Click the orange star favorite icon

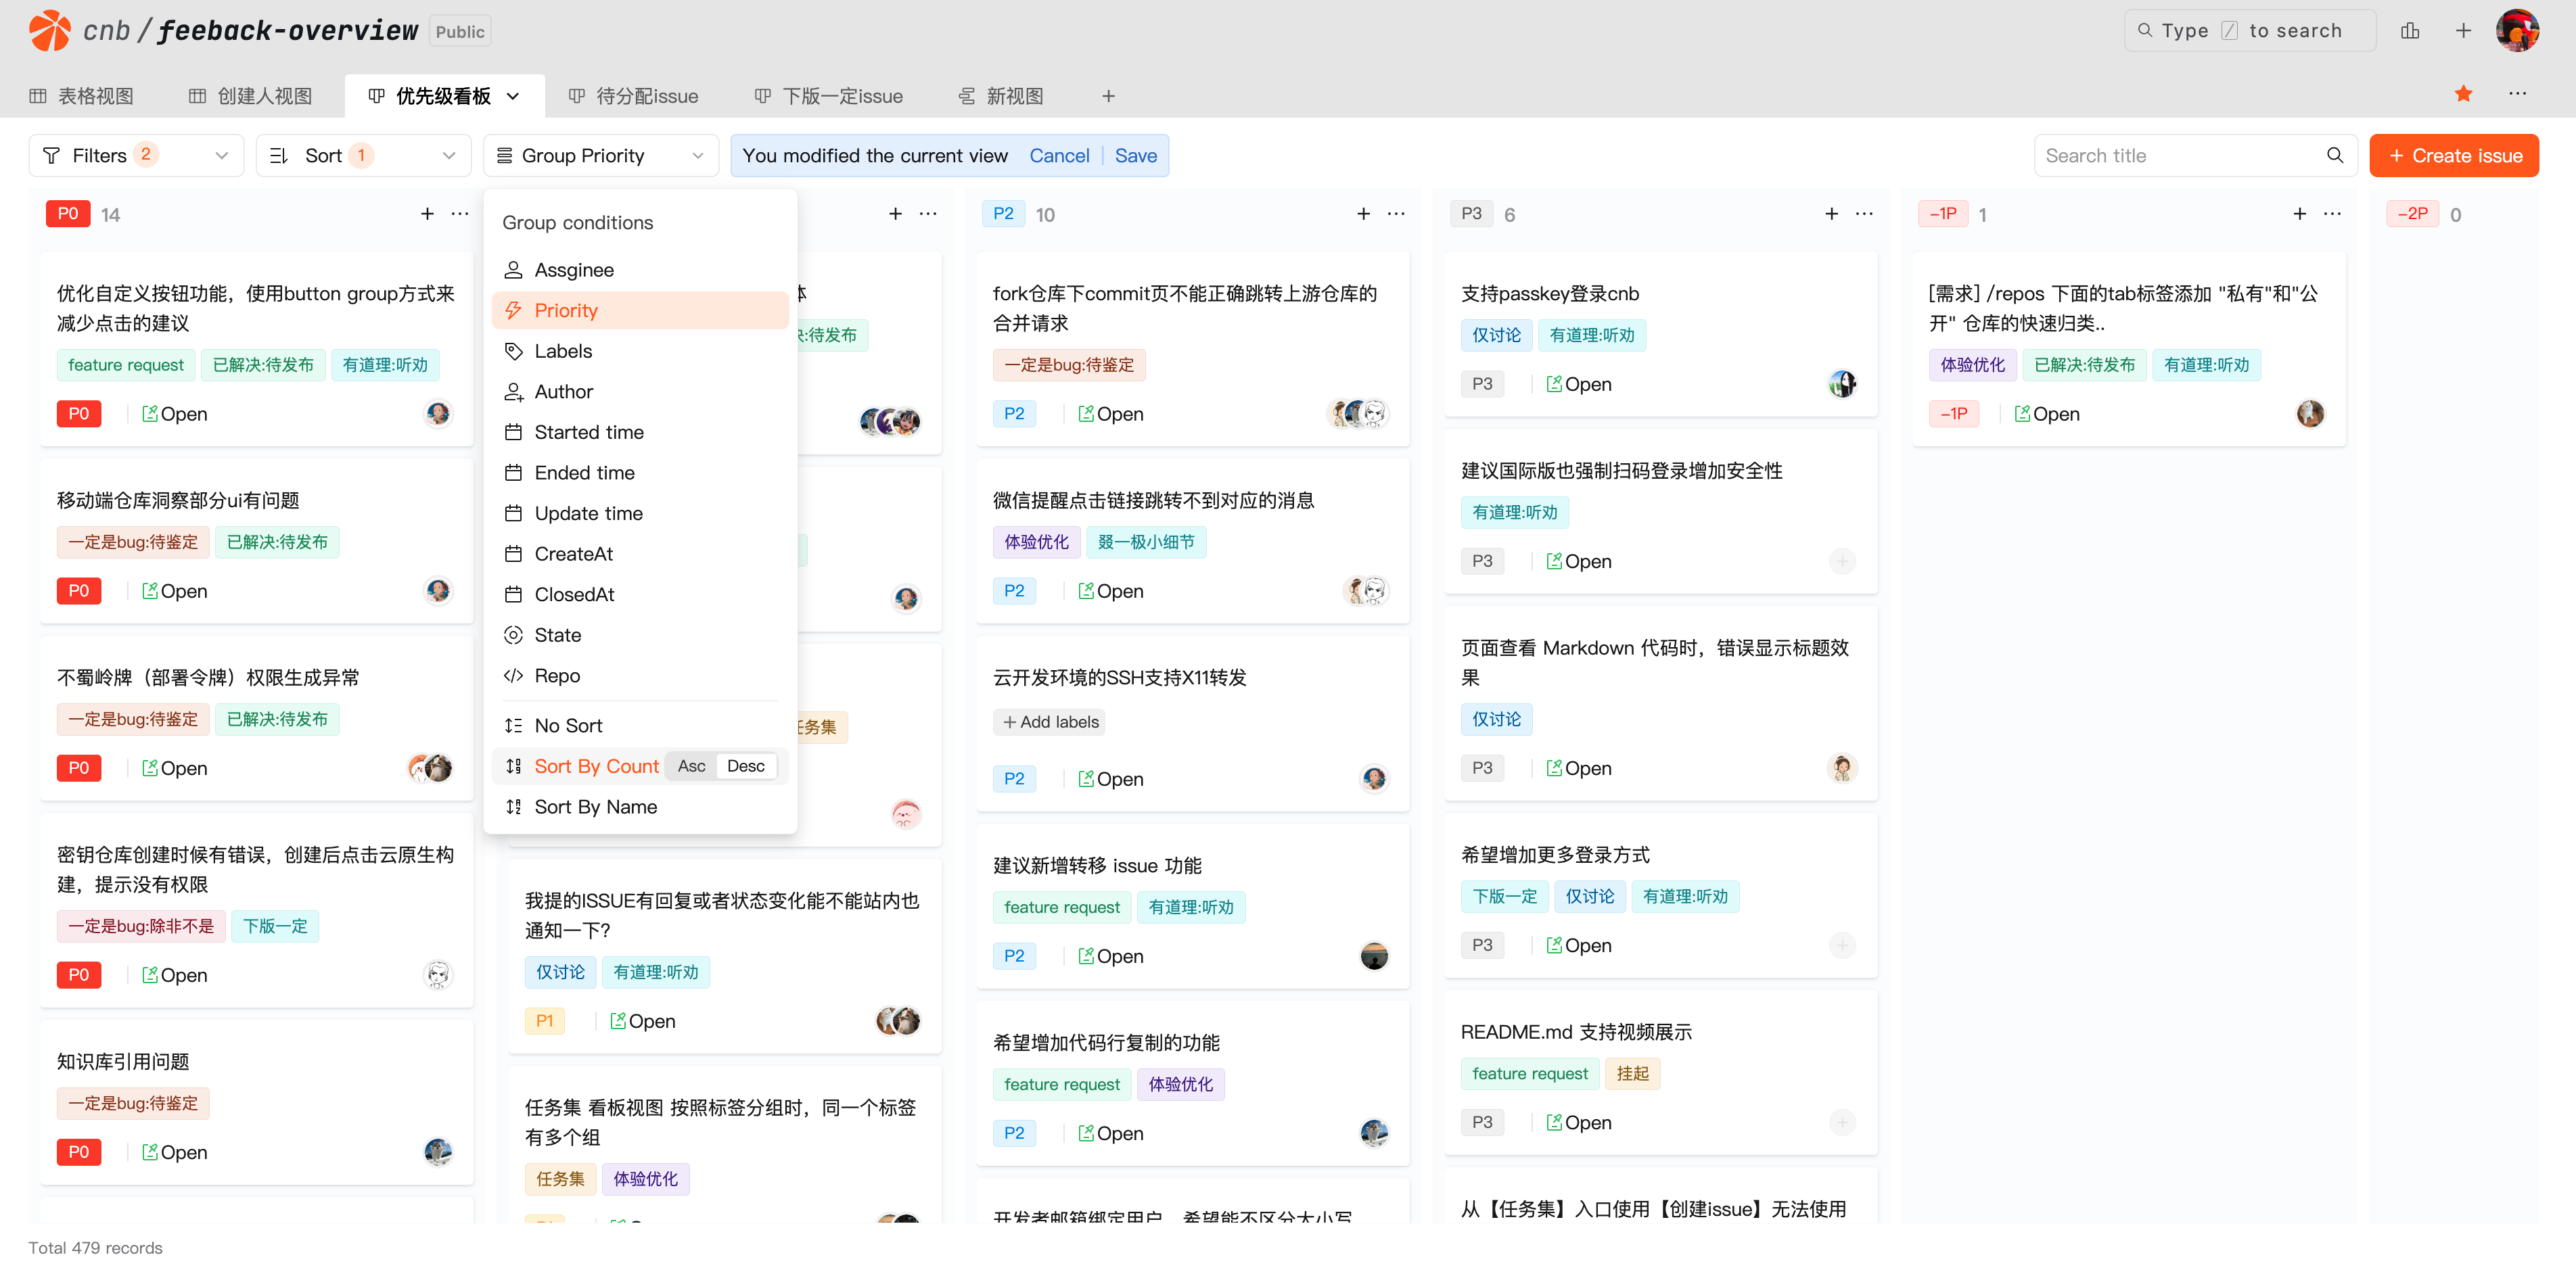tap(2463, 94)
